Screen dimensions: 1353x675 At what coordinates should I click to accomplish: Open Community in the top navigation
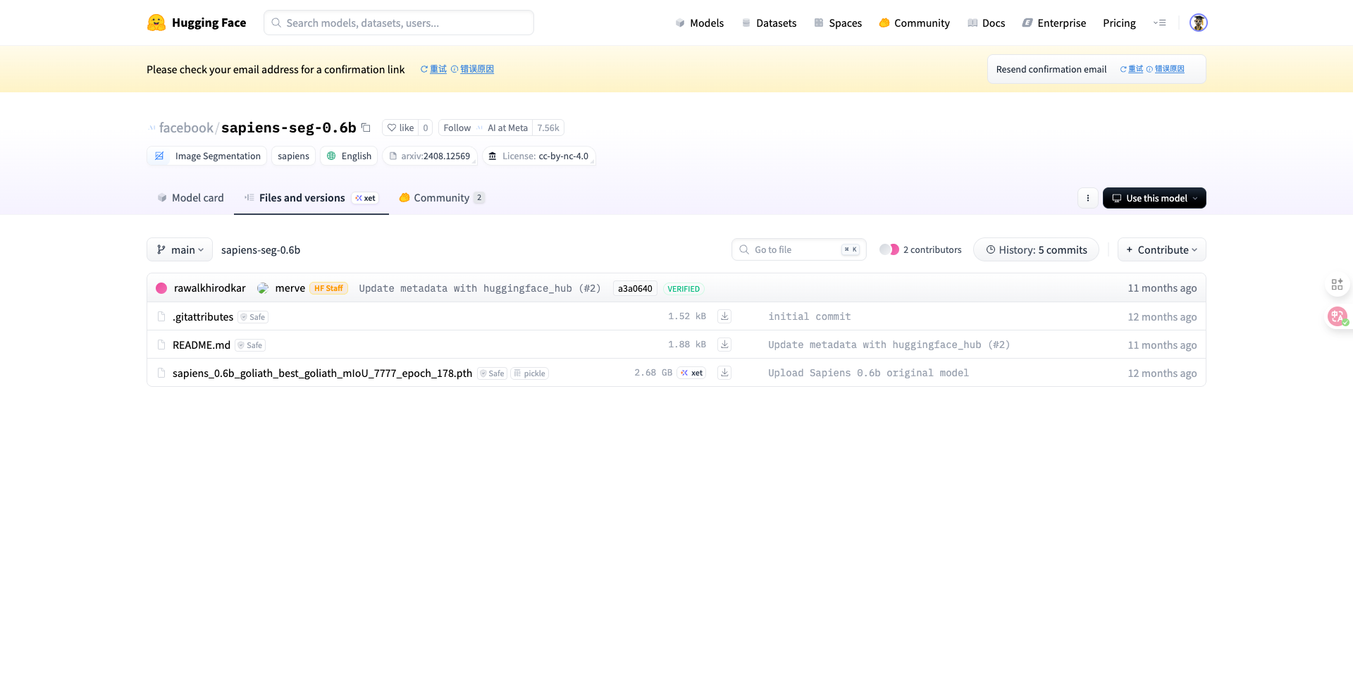point(915,23)
